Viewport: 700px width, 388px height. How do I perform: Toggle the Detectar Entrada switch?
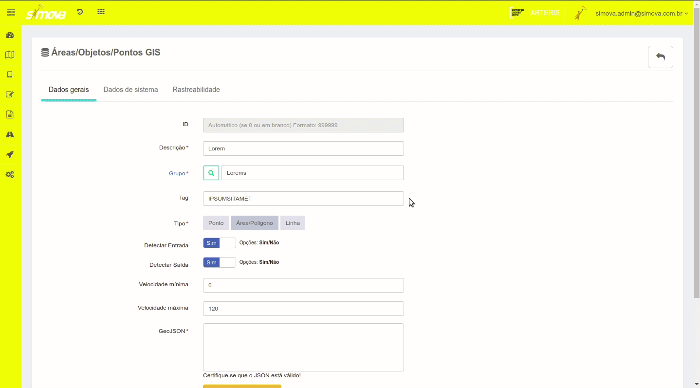tap(219, 243)
